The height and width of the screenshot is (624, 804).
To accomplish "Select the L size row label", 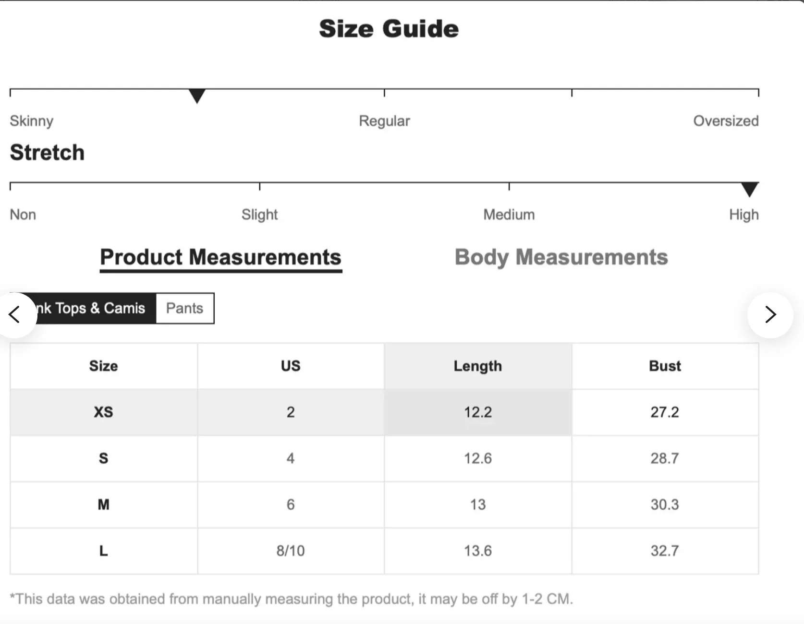I will tap(103, 551).
